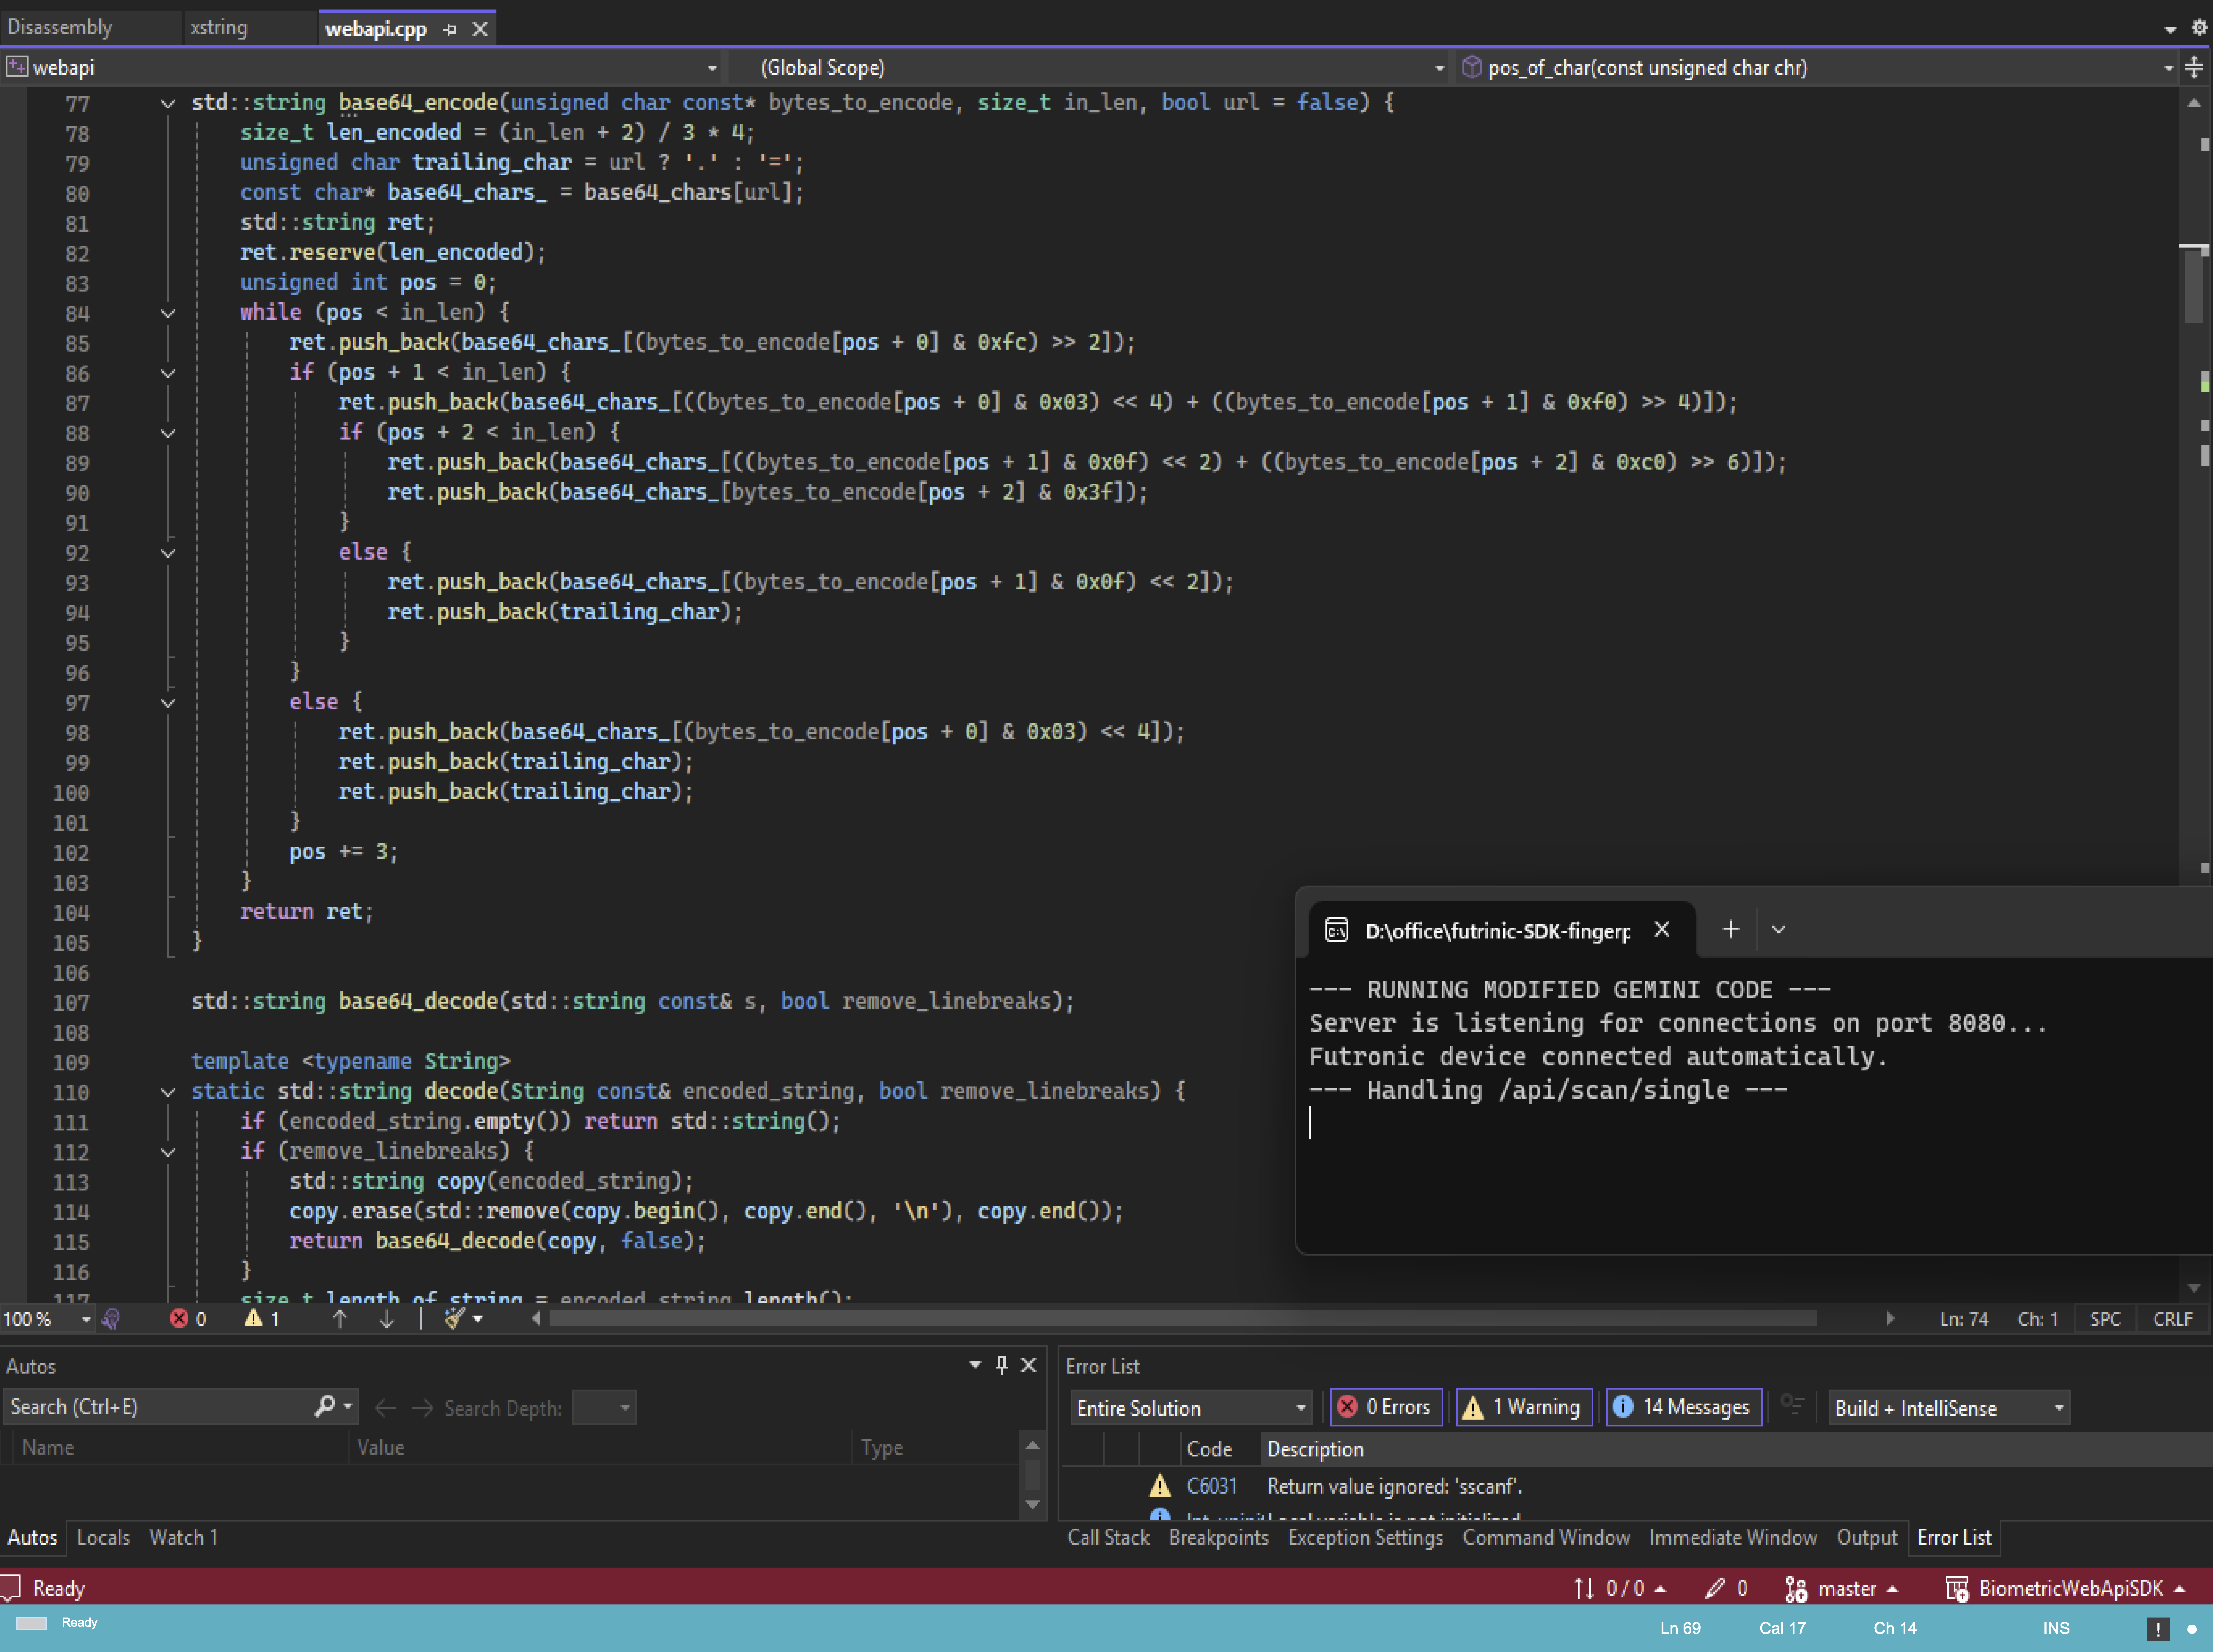Open the (Global Scope) dropdown
2213x1652 pixels.
(1090, 68)
